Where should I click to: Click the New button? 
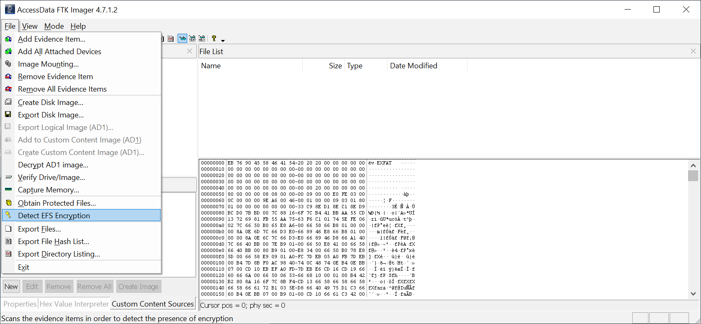[11, 287]
